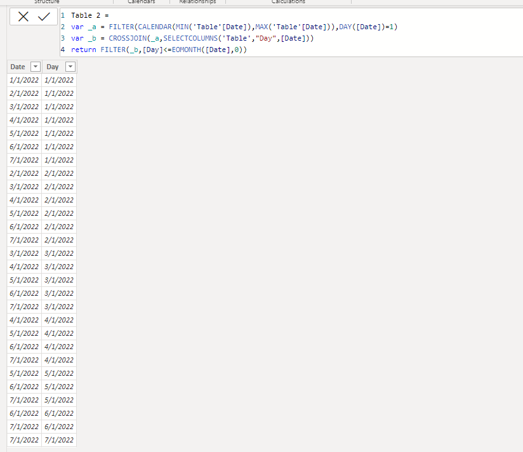Viewport: 523px width, 452px height.
Task: Open the Day column filter dropdown
Action: point(70,67)
